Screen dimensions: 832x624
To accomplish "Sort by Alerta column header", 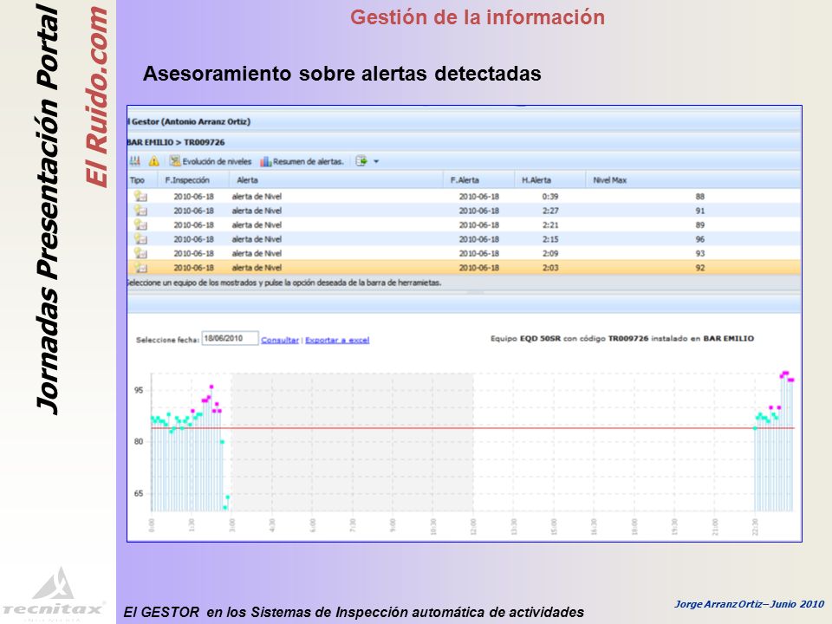I will click(247, 180).
